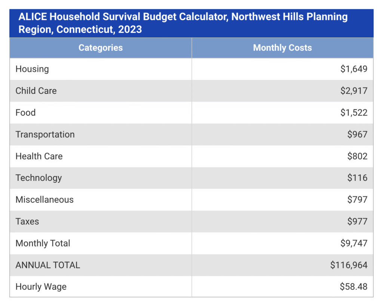This screenshot has width=383, height=305.
Task: Click the $802 health care value
Action: pos(357,156)
